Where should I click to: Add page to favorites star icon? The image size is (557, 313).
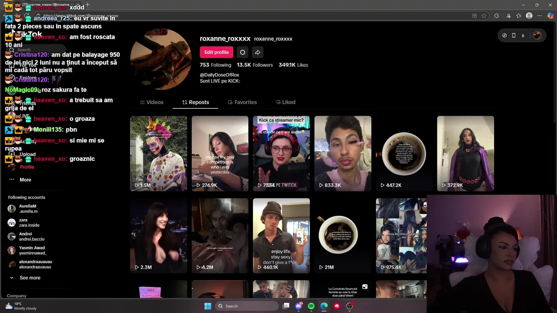(484, 16)
